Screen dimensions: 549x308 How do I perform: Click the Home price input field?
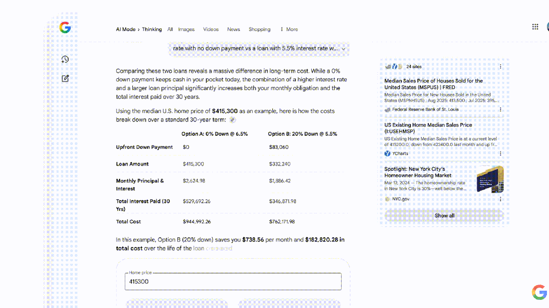coord(233,282)
